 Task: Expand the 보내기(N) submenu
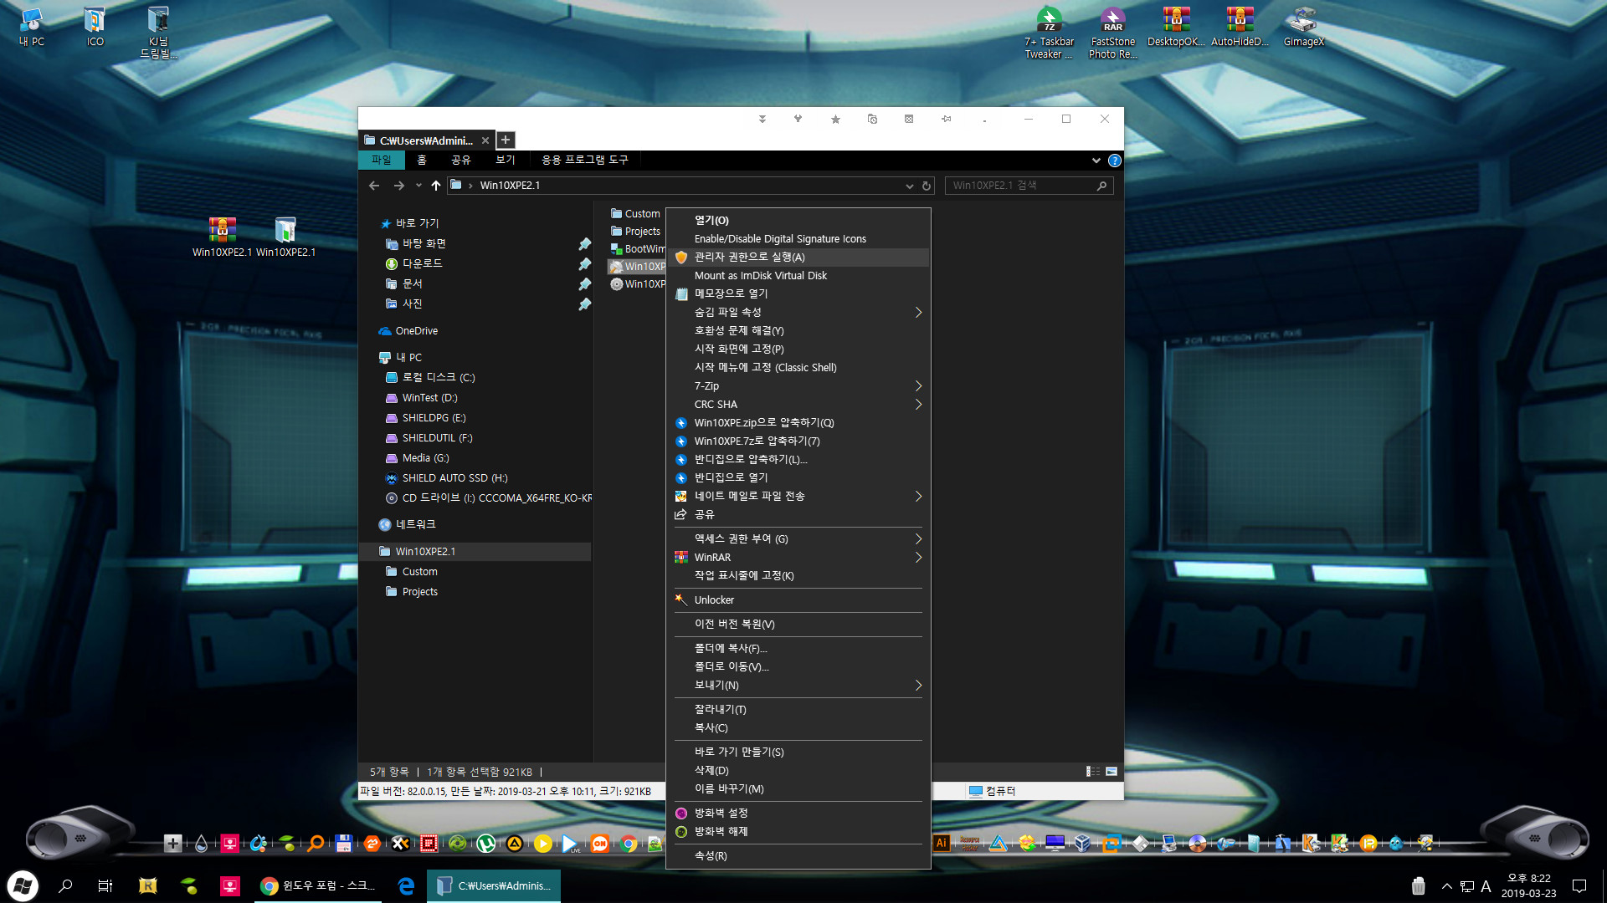(x=798, y=686)
